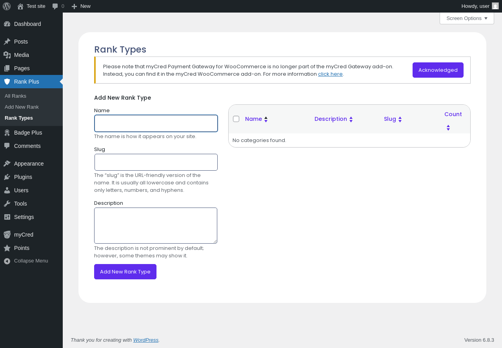The height and width of the screenshot is (348, 502).
Task: Sort table by Count column arrows
Action: [x=448, y=128]
